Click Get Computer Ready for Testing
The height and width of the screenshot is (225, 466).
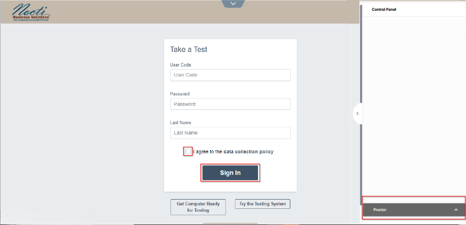198,207
